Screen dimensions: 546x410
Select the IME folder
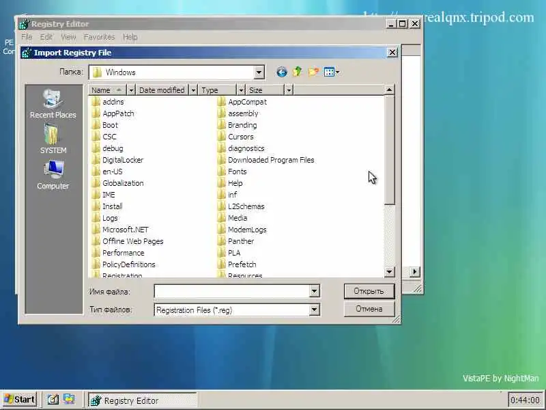104,195
